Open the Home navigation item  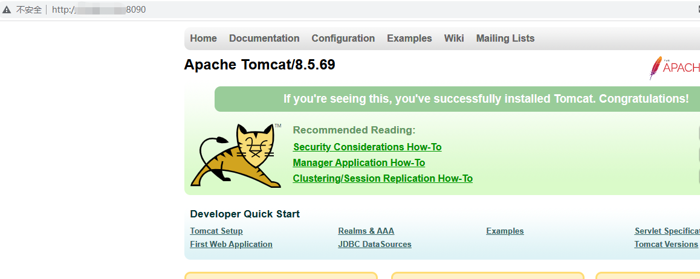pos(204,38)
